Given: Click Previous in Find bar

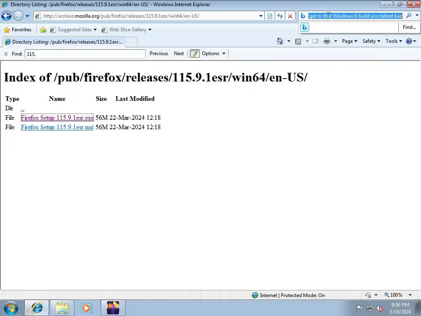Looking at the screenshot, I should pyautogui.click(x=159, y=53).
